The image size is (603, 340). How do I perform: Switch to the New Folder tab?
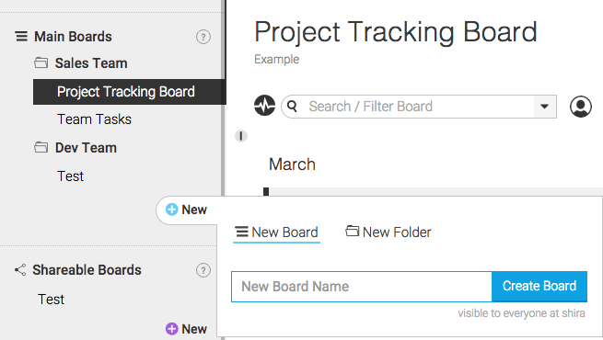388,232
